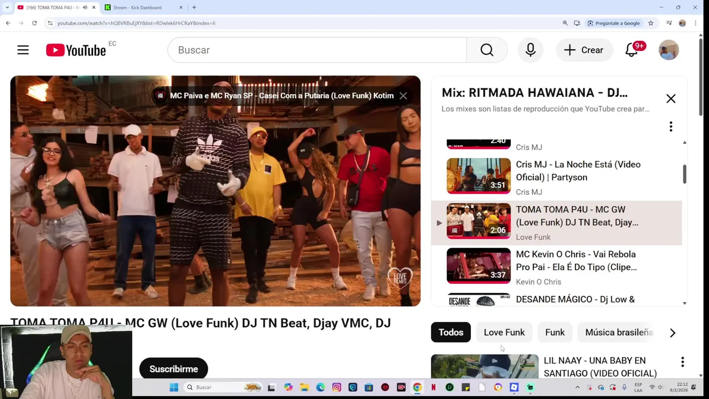Image resolution: width=709 pixels, height=399 pixels.
Task: Click the YouTube Buscar search field
Action: tap(317, 50)
